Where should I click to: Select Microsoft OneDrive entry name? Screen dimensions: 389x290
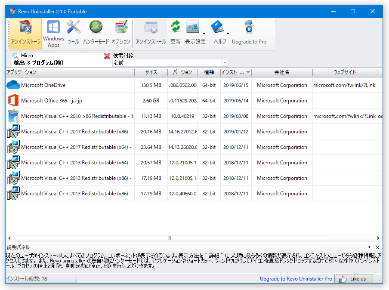point(43,85)
